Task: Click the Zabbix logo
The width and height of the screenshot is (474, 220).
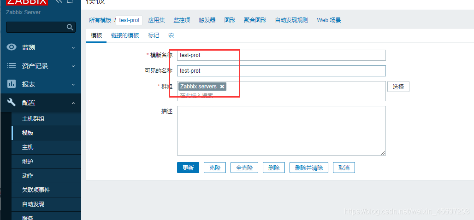Action: tap(27, 2)
